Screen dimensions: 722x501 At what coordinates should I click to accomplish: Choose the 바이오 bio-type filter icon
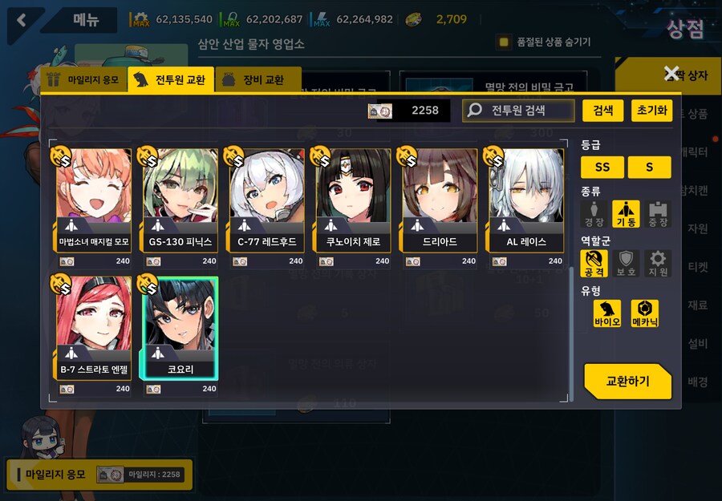(x=607, y=313)
